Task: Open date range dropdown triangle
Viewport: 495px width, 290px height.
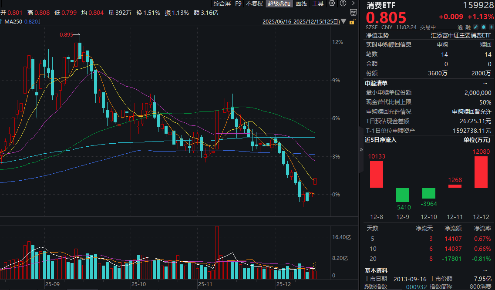Action: (x=345, y=22)
